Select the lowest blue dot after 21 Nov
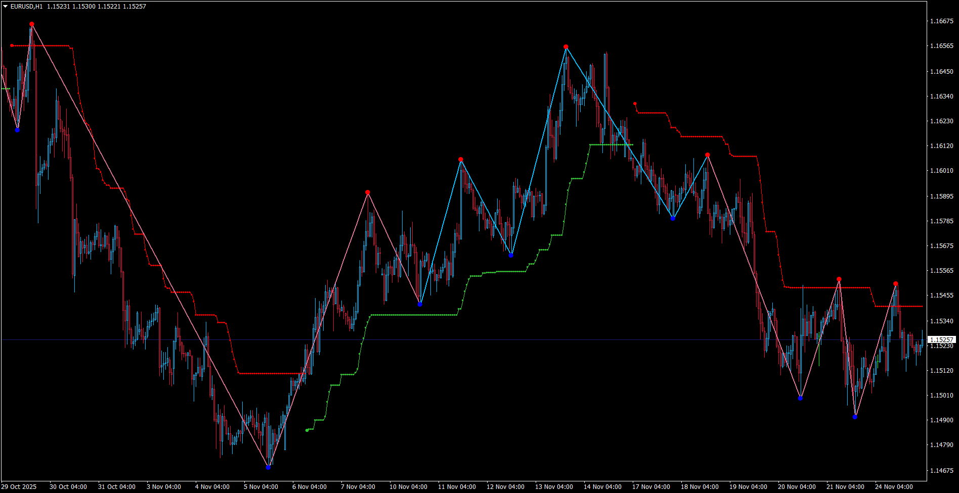959x493 pixels. tap(855, 417)
